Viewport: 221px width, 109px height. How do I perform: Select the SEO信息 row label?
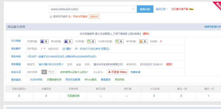(16, 41)
